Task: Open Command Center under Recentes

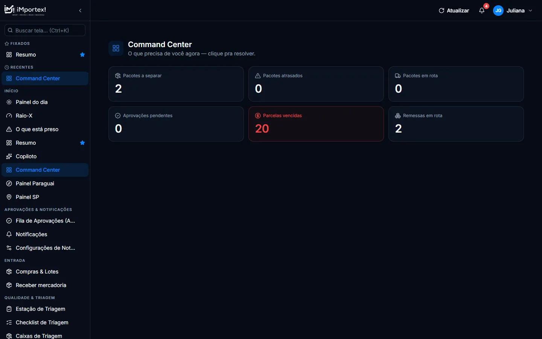Action: click(45, 78)
